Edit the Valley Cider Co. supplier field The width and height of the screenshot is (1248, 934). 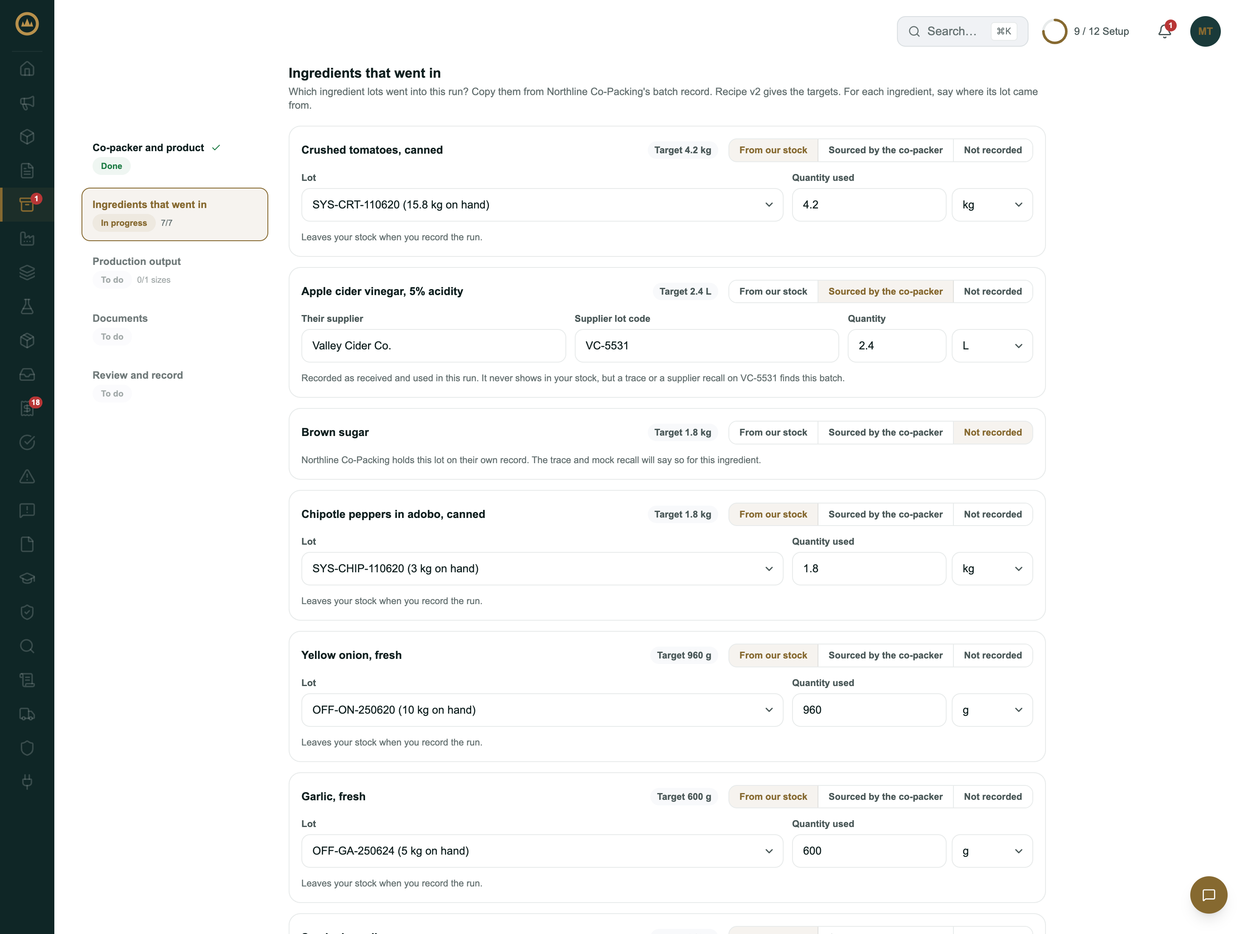coord(433,346)
